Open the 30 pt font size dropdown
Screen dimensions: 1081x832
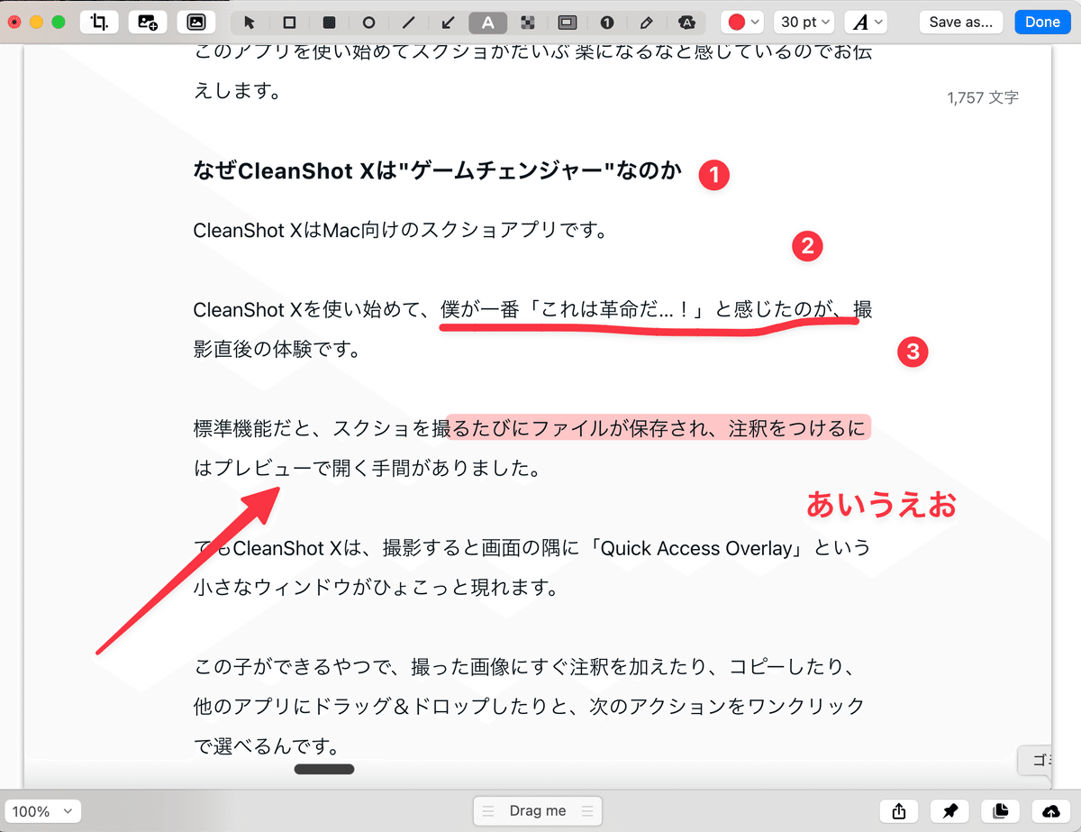click(x=804, y=21)
